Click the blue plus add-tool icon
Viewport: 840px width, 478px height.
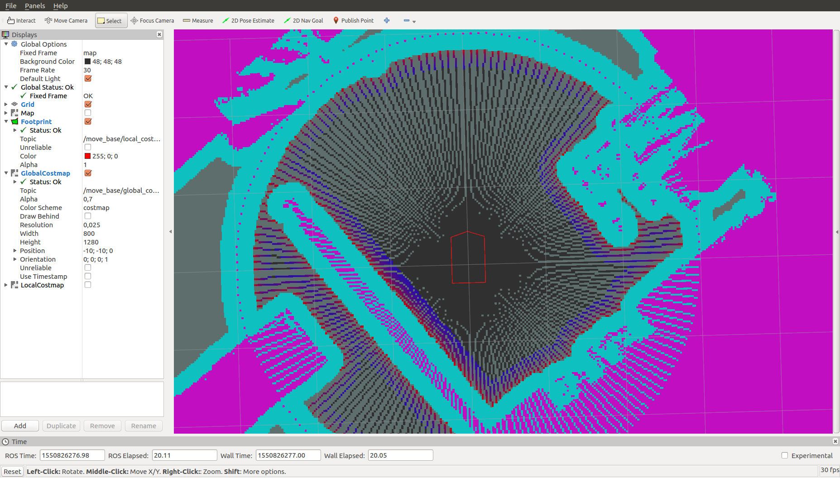[x=387, y=20]
